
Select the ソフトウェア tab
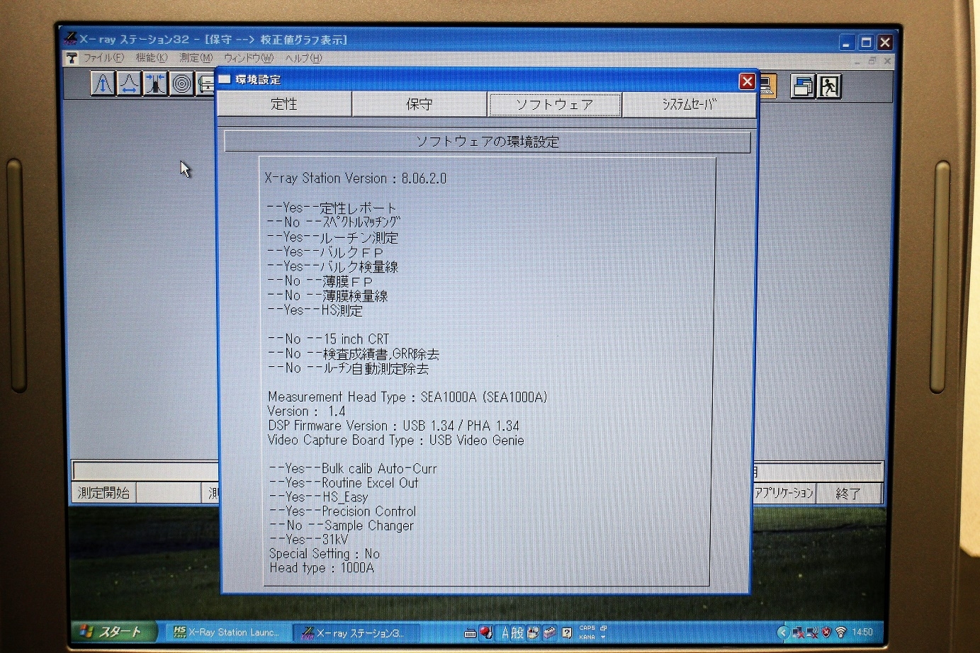(554, 105)
